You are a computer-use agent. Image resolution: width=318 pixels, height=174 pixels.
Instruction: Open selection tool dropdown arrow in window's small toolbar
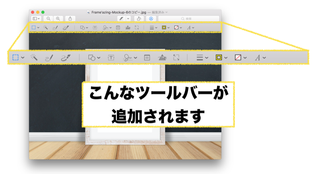point(38,27)
